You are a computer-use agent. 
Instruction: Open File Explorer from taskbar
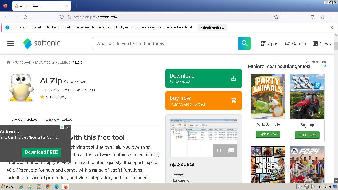[x=30, y=187]
